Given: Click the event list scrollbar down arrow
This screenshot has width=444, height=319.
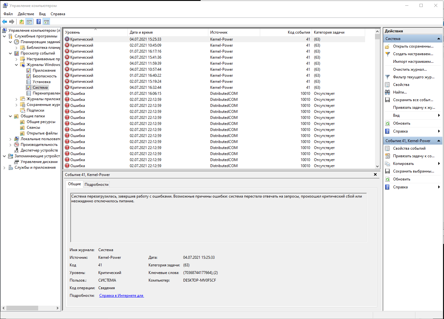Looking at the screenshot, I should (378, 166).
